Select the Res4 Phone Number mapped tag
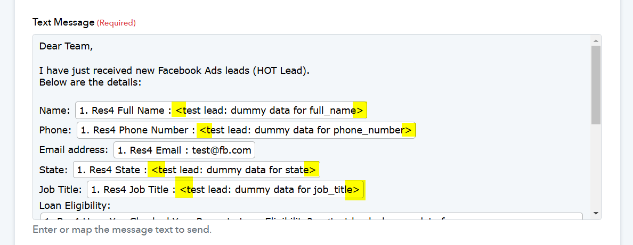 [246, 130]
